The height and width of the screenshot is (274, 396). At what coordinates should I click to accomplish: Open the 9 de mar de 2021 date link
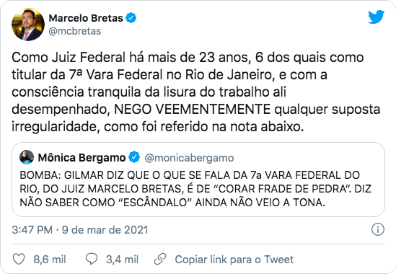point(105,230)
